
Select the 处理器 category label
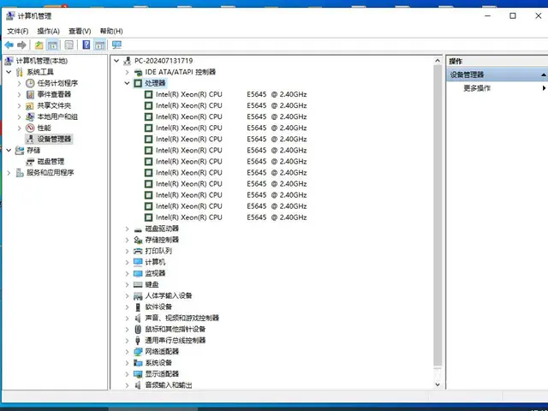pyautogui.click(x=155, y=83)
